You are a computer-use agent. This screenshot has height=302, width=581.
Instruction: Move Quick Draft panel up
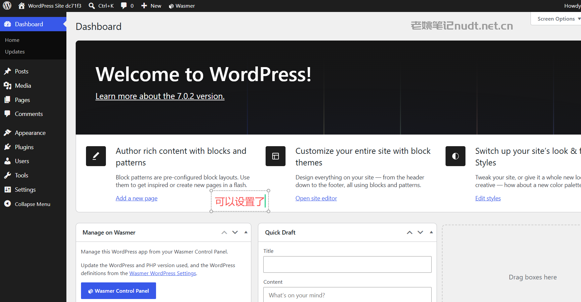point(410,232)
